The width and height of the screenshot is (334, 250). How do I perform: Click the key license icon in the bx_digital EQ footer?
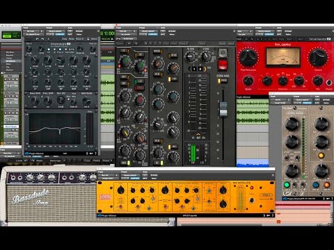pyautogui.click(x=91, y=153)
